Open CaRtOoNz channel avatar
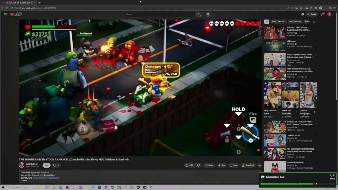 coord(22,165)
